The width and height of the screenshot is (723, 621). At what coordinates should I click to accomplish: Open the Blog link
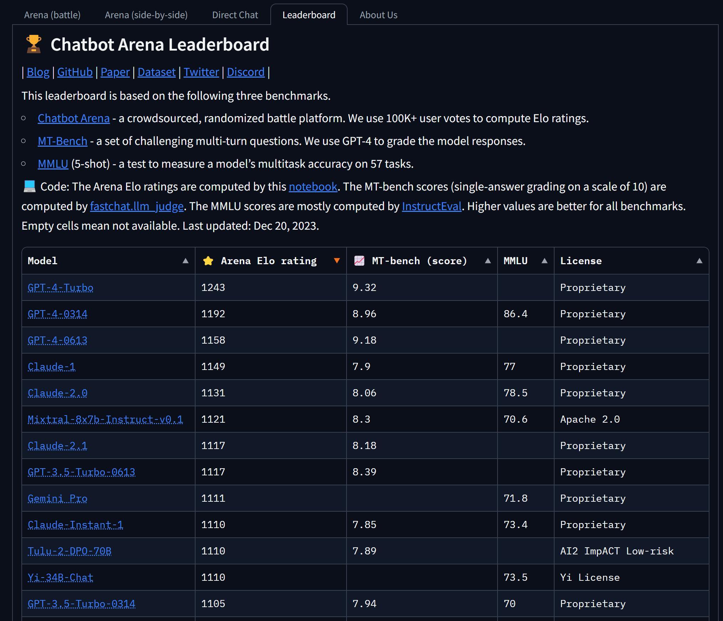click(x=38, y=72)
